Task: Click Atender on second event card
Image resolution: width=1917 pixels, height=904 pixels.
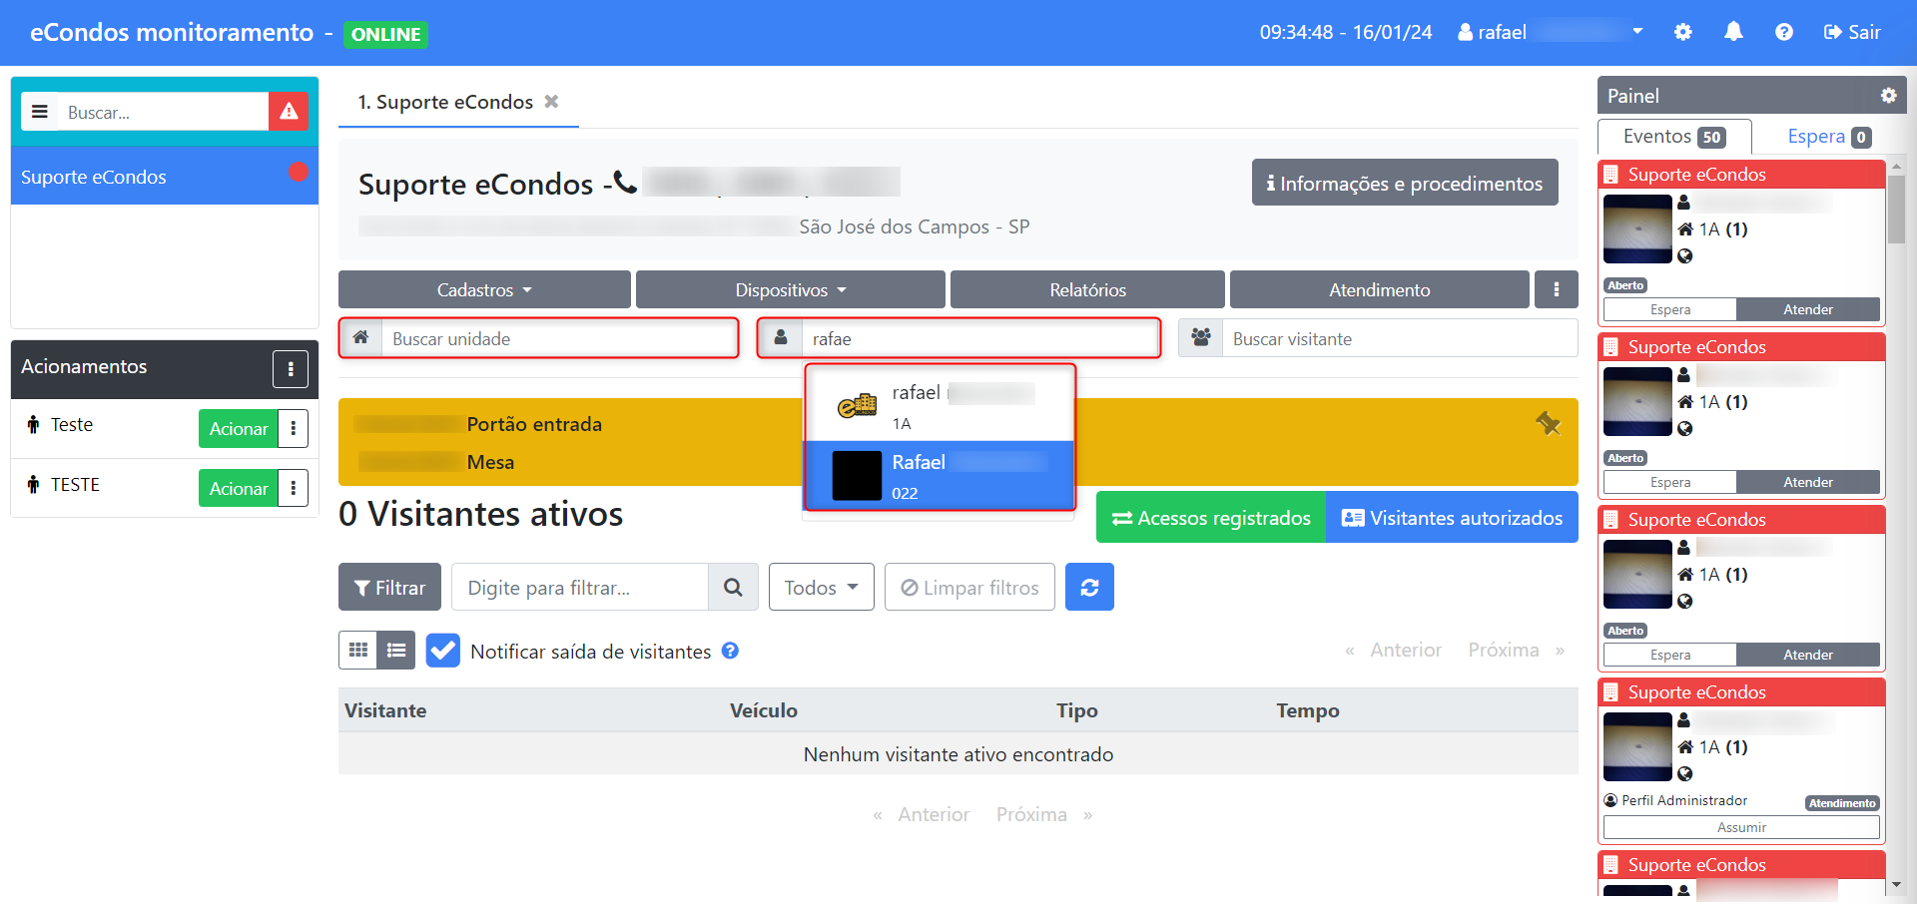Action: [1807, 482]
